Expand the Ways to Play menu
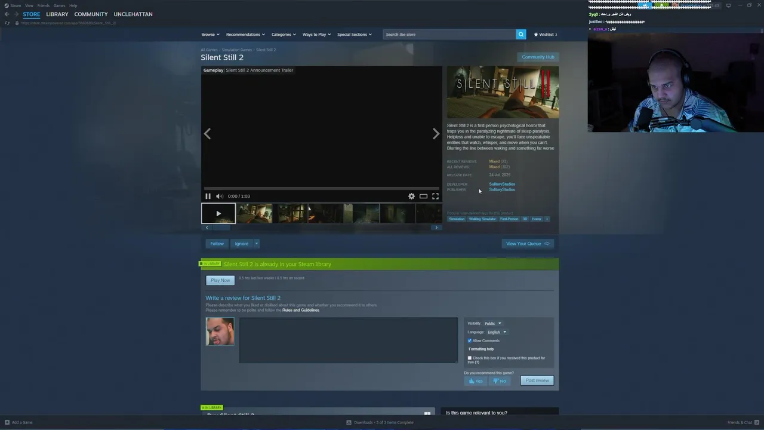This screenshot has width=764, height=430. 316,34
